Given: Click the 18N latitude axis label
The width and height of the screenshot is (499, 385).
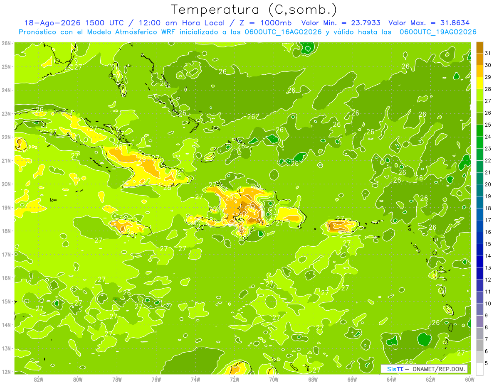Looking at the screenshot, I should pyautogui.click(x=6, y=231).
